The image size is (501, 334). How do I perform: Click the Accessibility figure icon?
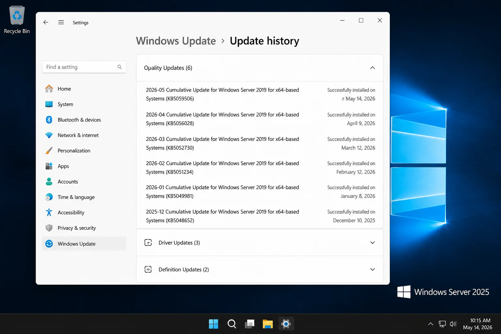pyautogui.click(x=49, y=212)
